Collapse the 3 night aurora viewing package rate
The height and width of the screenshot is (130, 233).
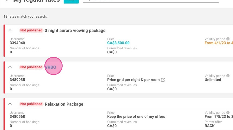10,30
